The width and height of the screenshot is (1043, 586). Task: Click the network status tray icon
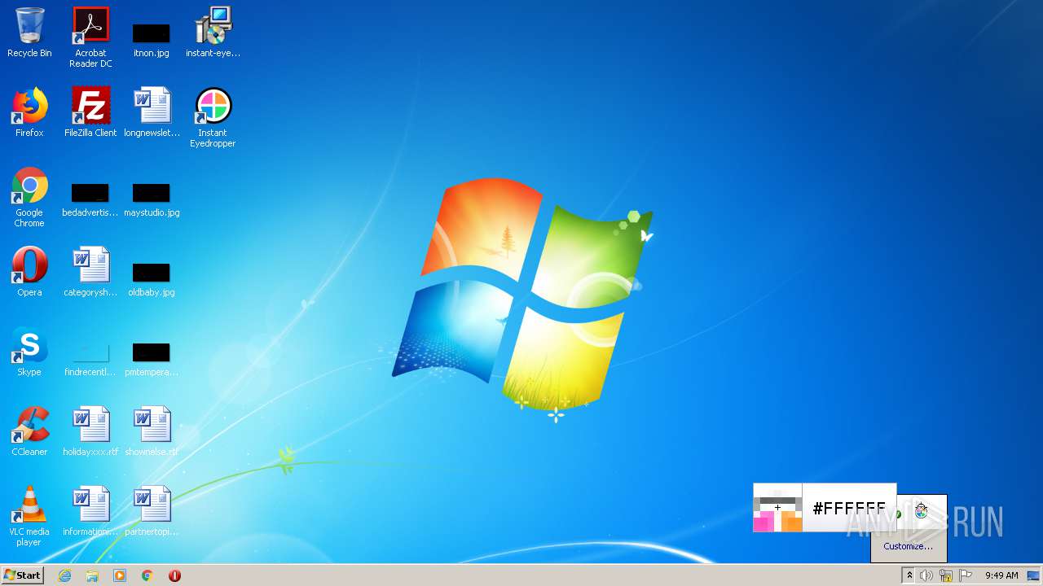click(x=946, y=575)
